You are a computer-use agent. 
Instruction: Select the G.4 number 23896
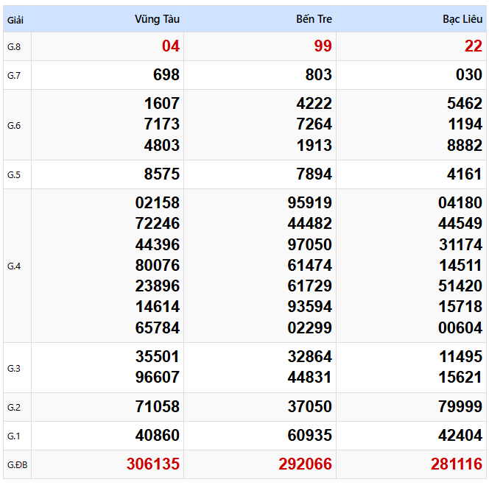click(x=158, y=286)
